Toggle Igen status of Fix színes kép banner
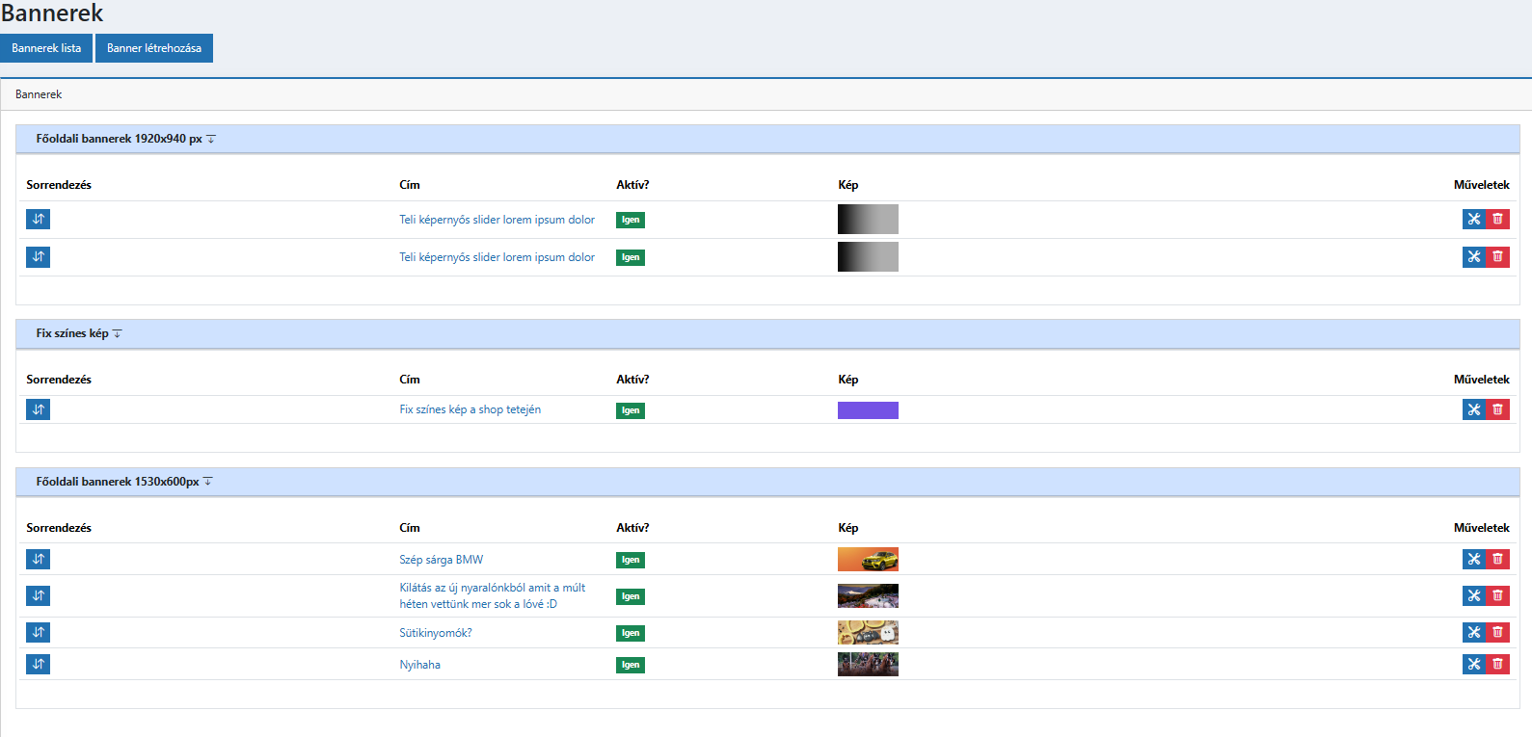The image size is (1532, 737). (x=630, y=410)
